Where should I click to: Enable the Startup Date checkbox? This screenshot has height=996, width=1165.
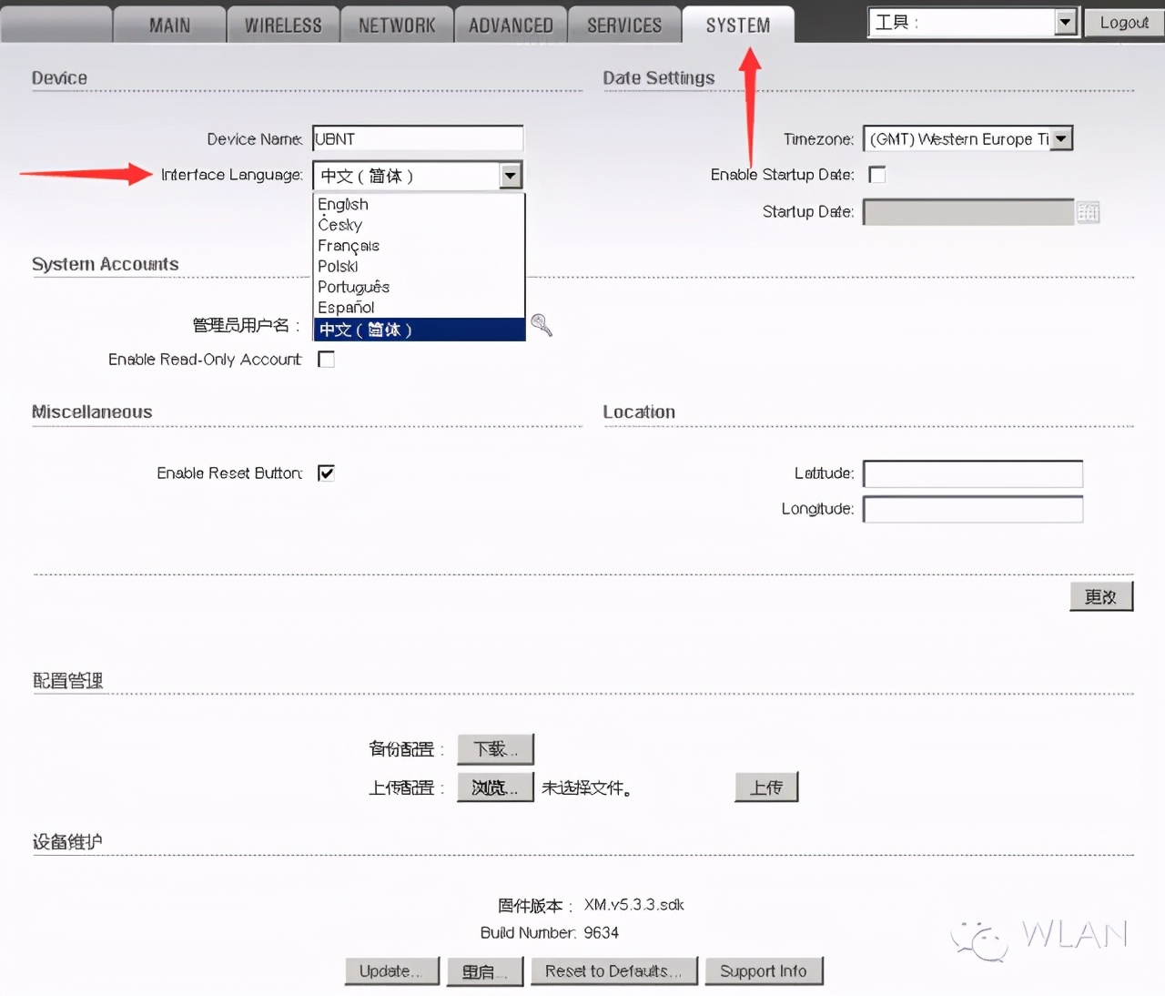(877, 175)
